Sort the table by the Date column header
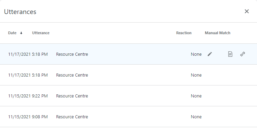The height and width of the screenshot is (133, 257). 12,33
